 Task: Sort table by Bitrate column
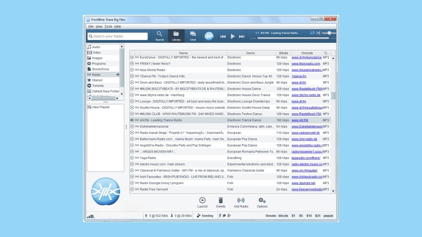(284, 53)
